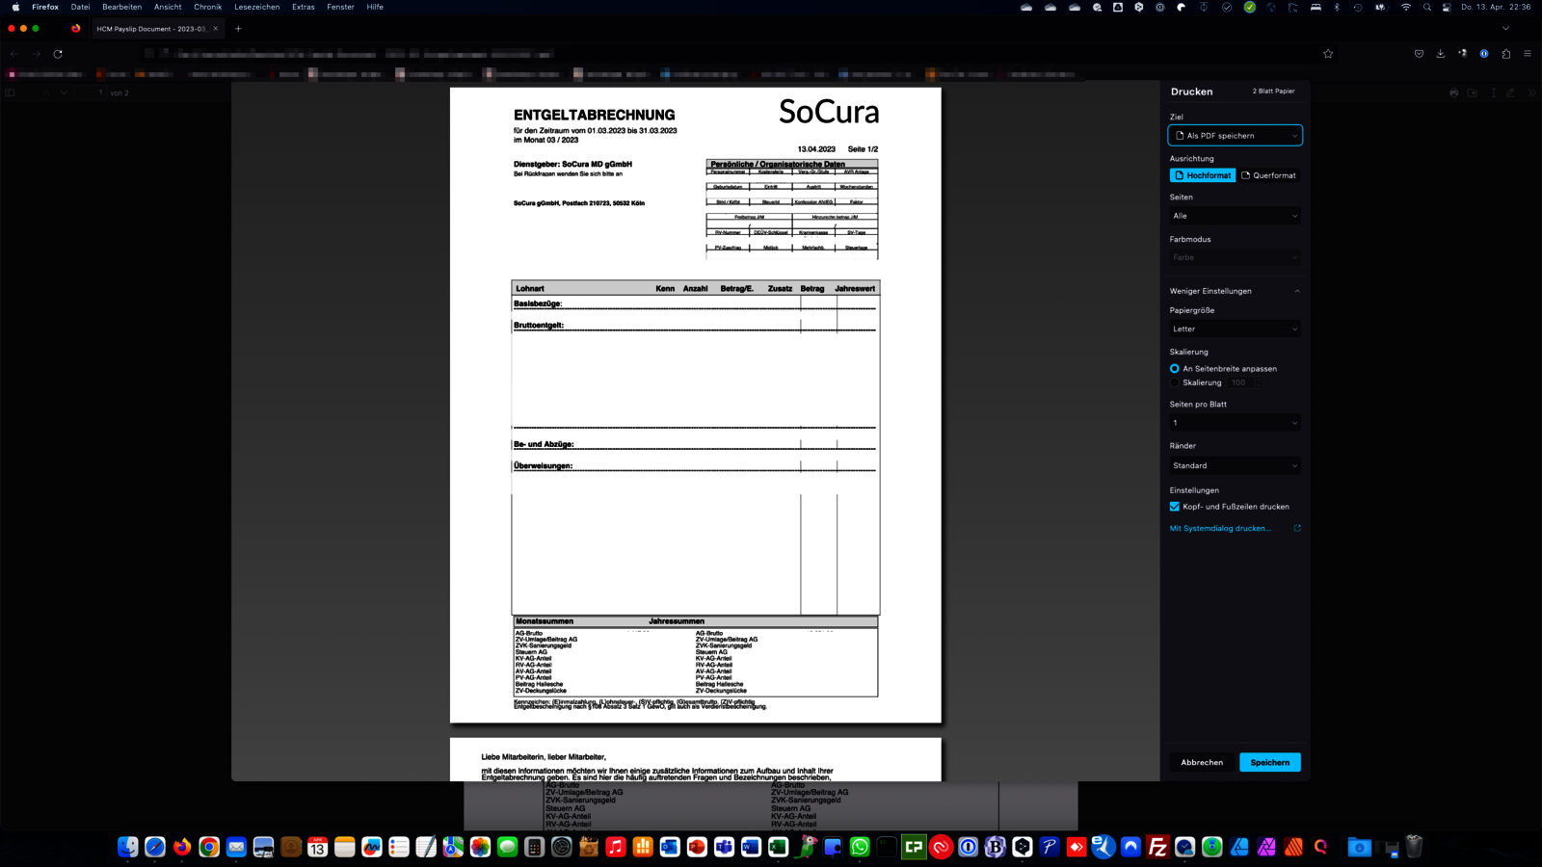
Task: Open FileZilla from the dock
Action: (1157, 847)
